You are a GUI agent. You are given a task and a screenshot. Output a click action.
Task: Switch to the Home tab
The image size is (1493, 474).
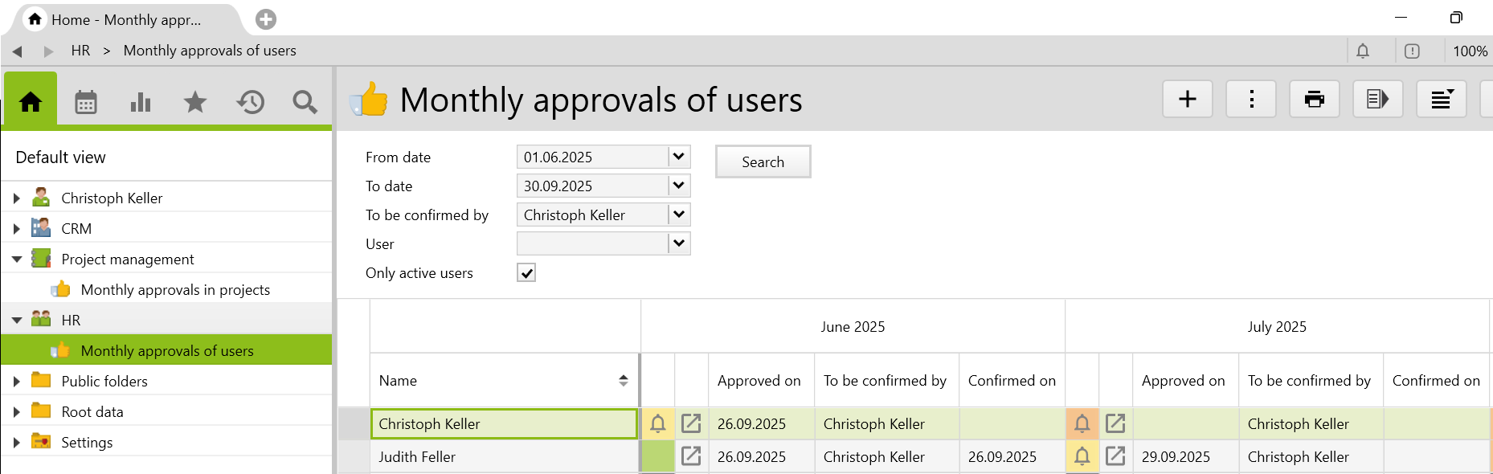click(x=31, y=102)
